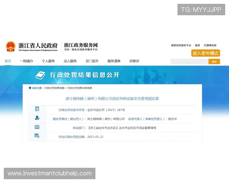Click the orange 搜索 search button

pyautogui.click(x=214, y=62)
